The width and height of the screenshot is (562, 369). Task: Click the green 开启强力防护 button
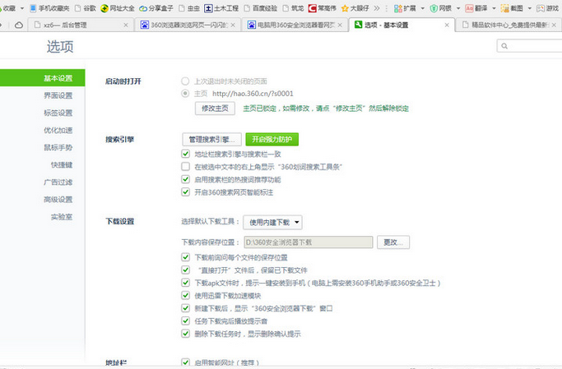pos(272,139)
